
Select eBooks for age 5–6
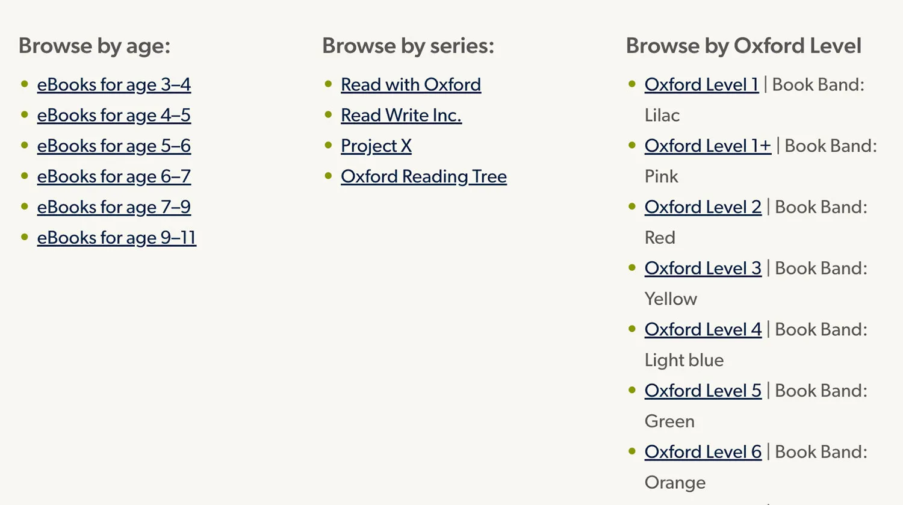click(113, 146)
